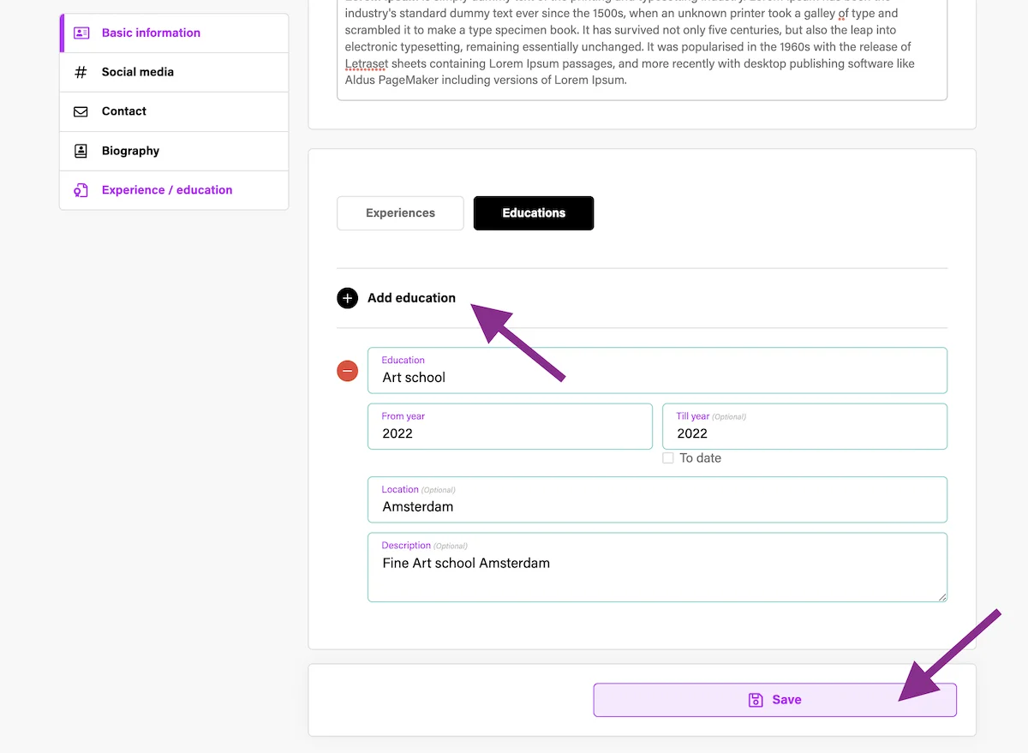This screenshot has width=1028, height=753.
Task: Click the black plus icon for Add education
Action: point(347,298)
